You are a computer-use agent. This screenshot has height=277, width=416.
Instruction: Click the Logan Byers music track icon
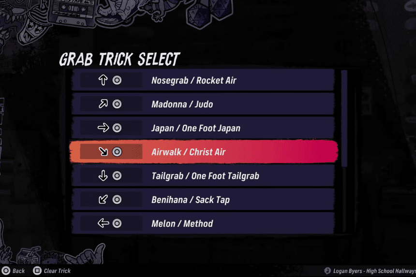(x=327, y=271)
